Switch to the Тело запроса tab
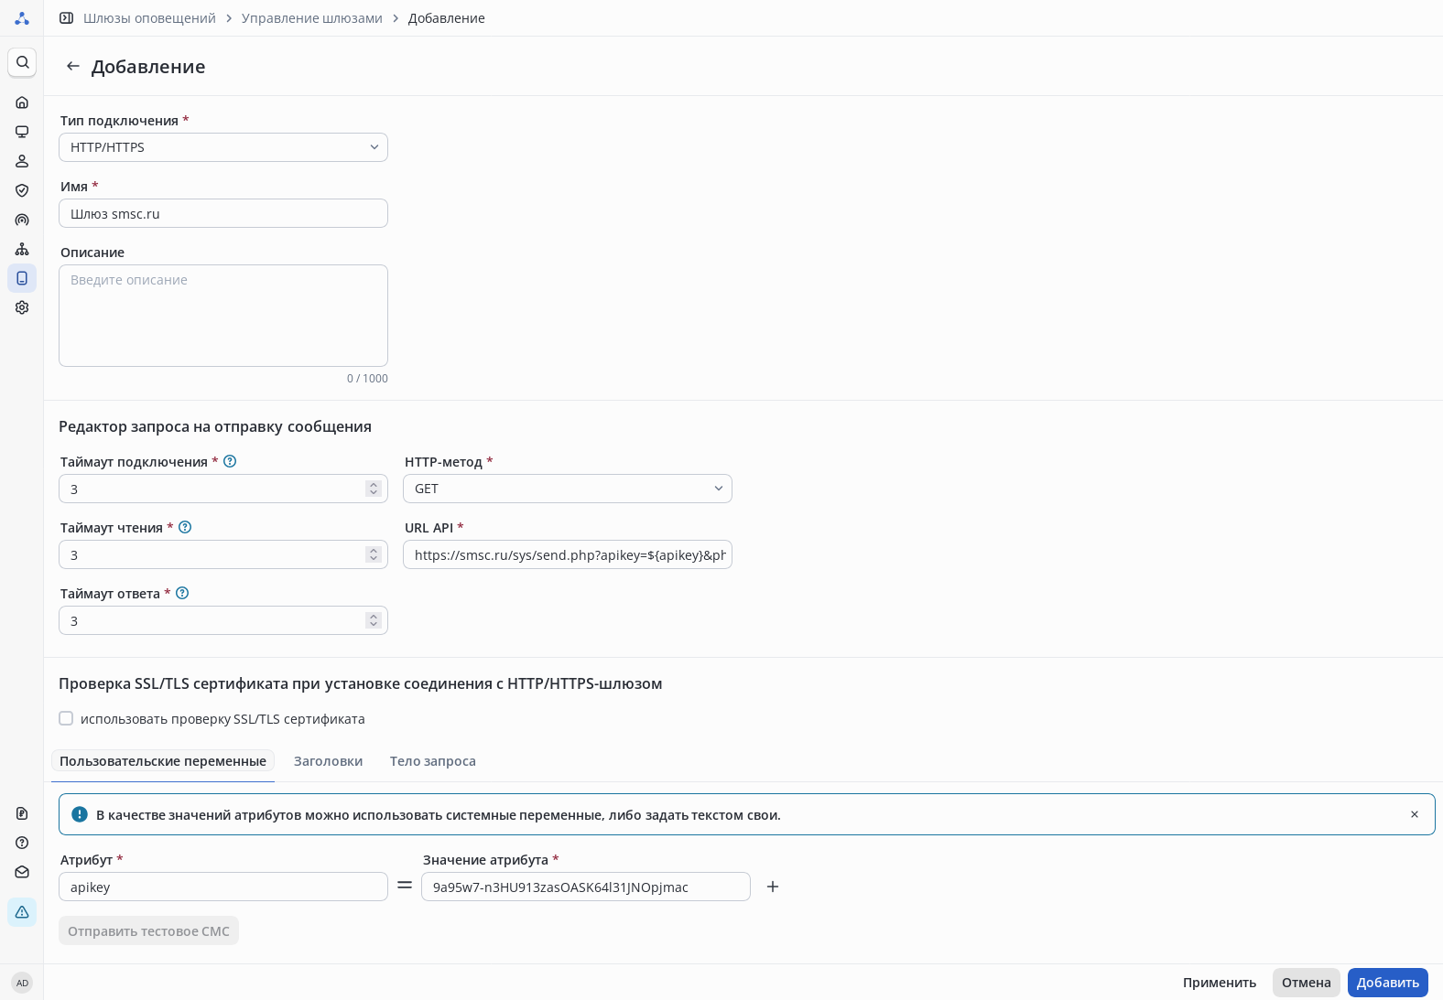The width and height of the screenshot is (1443, 1000). pyautogui.click(x=433, y=761)
